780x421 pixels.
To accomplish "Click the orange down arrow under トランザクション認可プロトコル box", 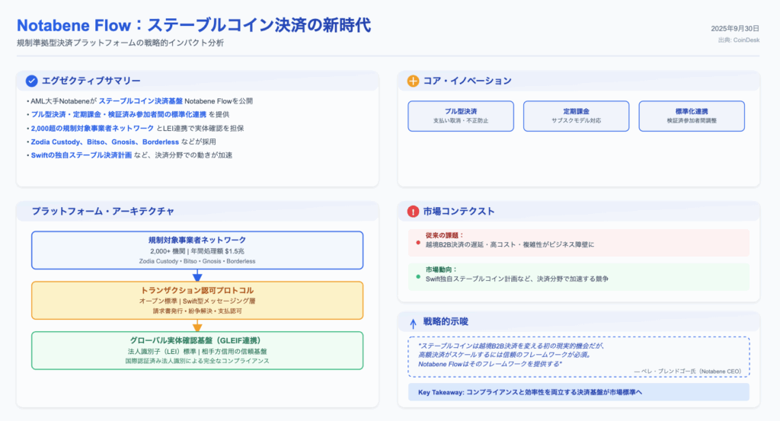I will (x=197, y=326).
